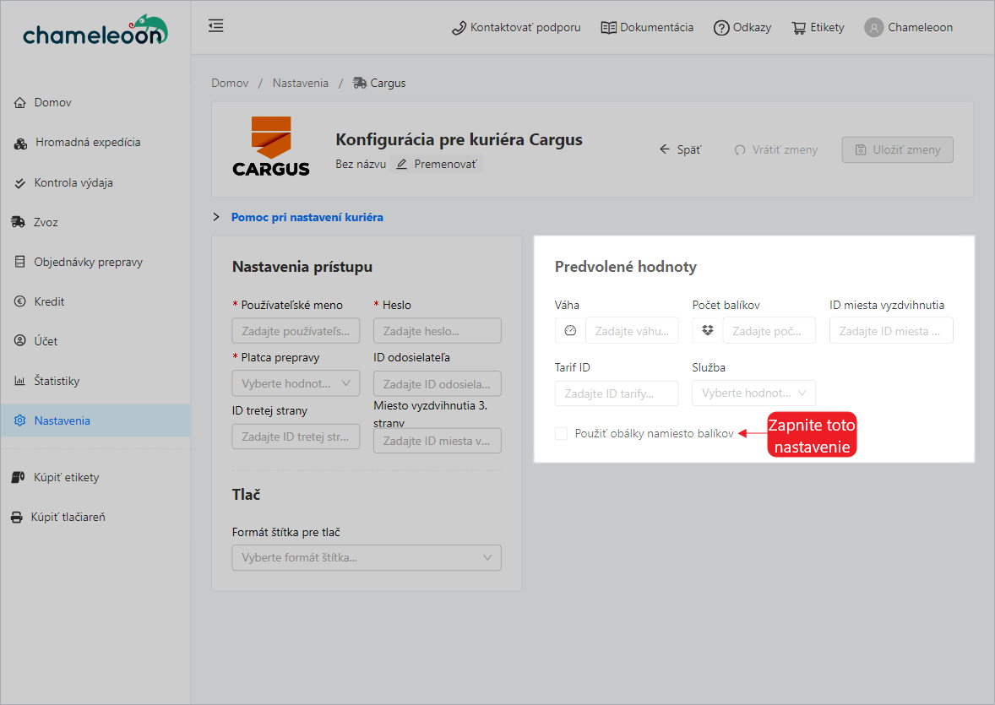Open the Etikety shopping cart icon
The width and height of the screenshot is (995, 705).
point(798,28)
